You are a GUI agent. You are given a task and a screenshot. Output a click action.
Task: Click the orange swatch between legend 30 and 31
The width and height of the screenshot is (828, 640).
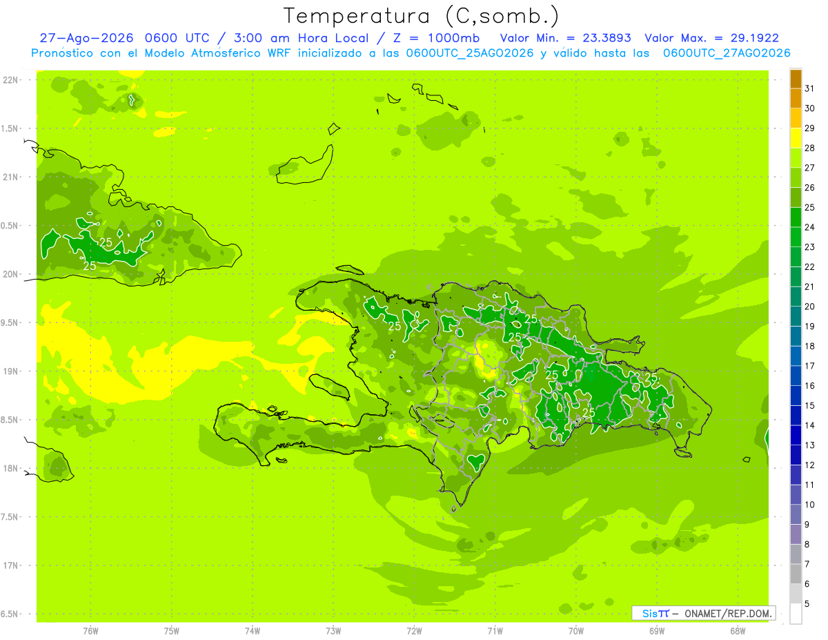[796, 98]
